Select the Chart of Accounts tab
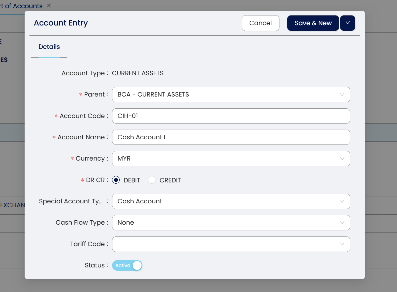The height and width of the screenshot is (292, 397). pos(21,6)
